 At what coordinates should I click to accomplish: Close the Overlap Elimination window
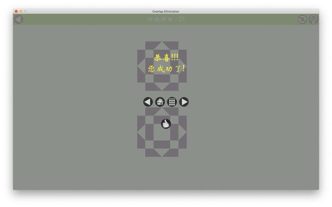coord(16,12)
